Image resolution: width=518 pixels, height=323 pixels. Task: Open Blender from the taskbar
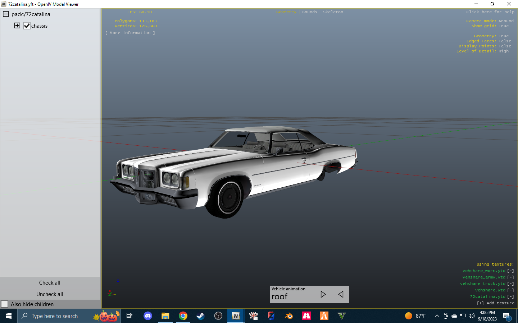click(288, 316)
